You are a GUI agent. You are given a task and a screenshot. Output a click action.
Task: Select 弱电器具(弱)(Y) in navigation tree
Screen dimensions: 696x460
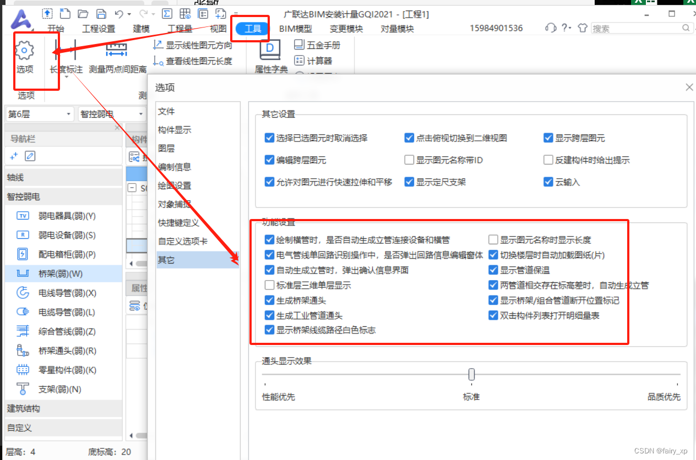(x=63, y=216)
